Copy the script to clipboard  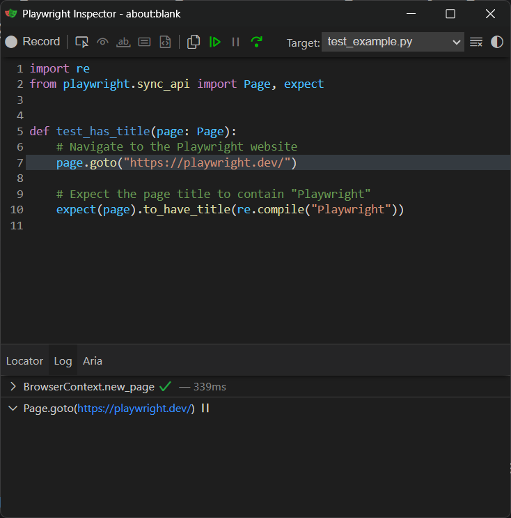coord(194,42)
